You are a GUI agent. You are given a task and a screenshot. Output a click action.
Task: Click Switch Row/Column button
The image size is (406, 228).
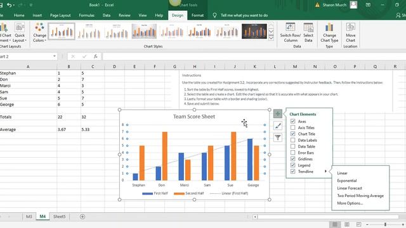point(291,32)
